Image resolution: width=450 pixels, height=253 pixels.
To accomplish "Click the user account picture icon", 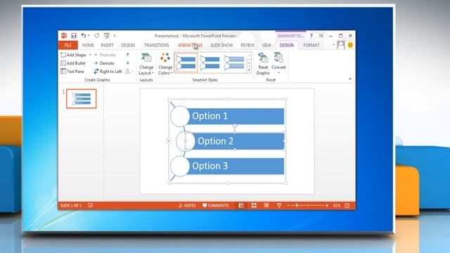I will 340,45.
